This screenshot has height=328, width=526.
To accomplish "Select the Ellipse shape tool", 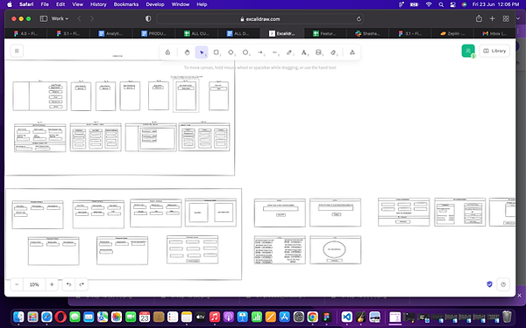I will (245, 52).
